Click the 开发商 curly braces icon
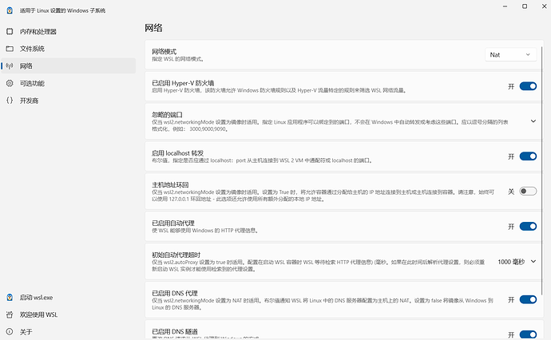 [x=10, y=101]
